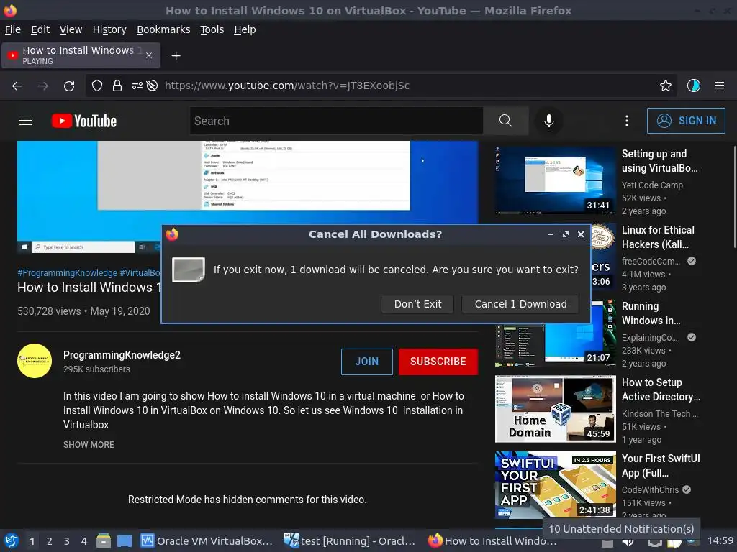Click Yeti Code Camp channel name

click(652, 185)
